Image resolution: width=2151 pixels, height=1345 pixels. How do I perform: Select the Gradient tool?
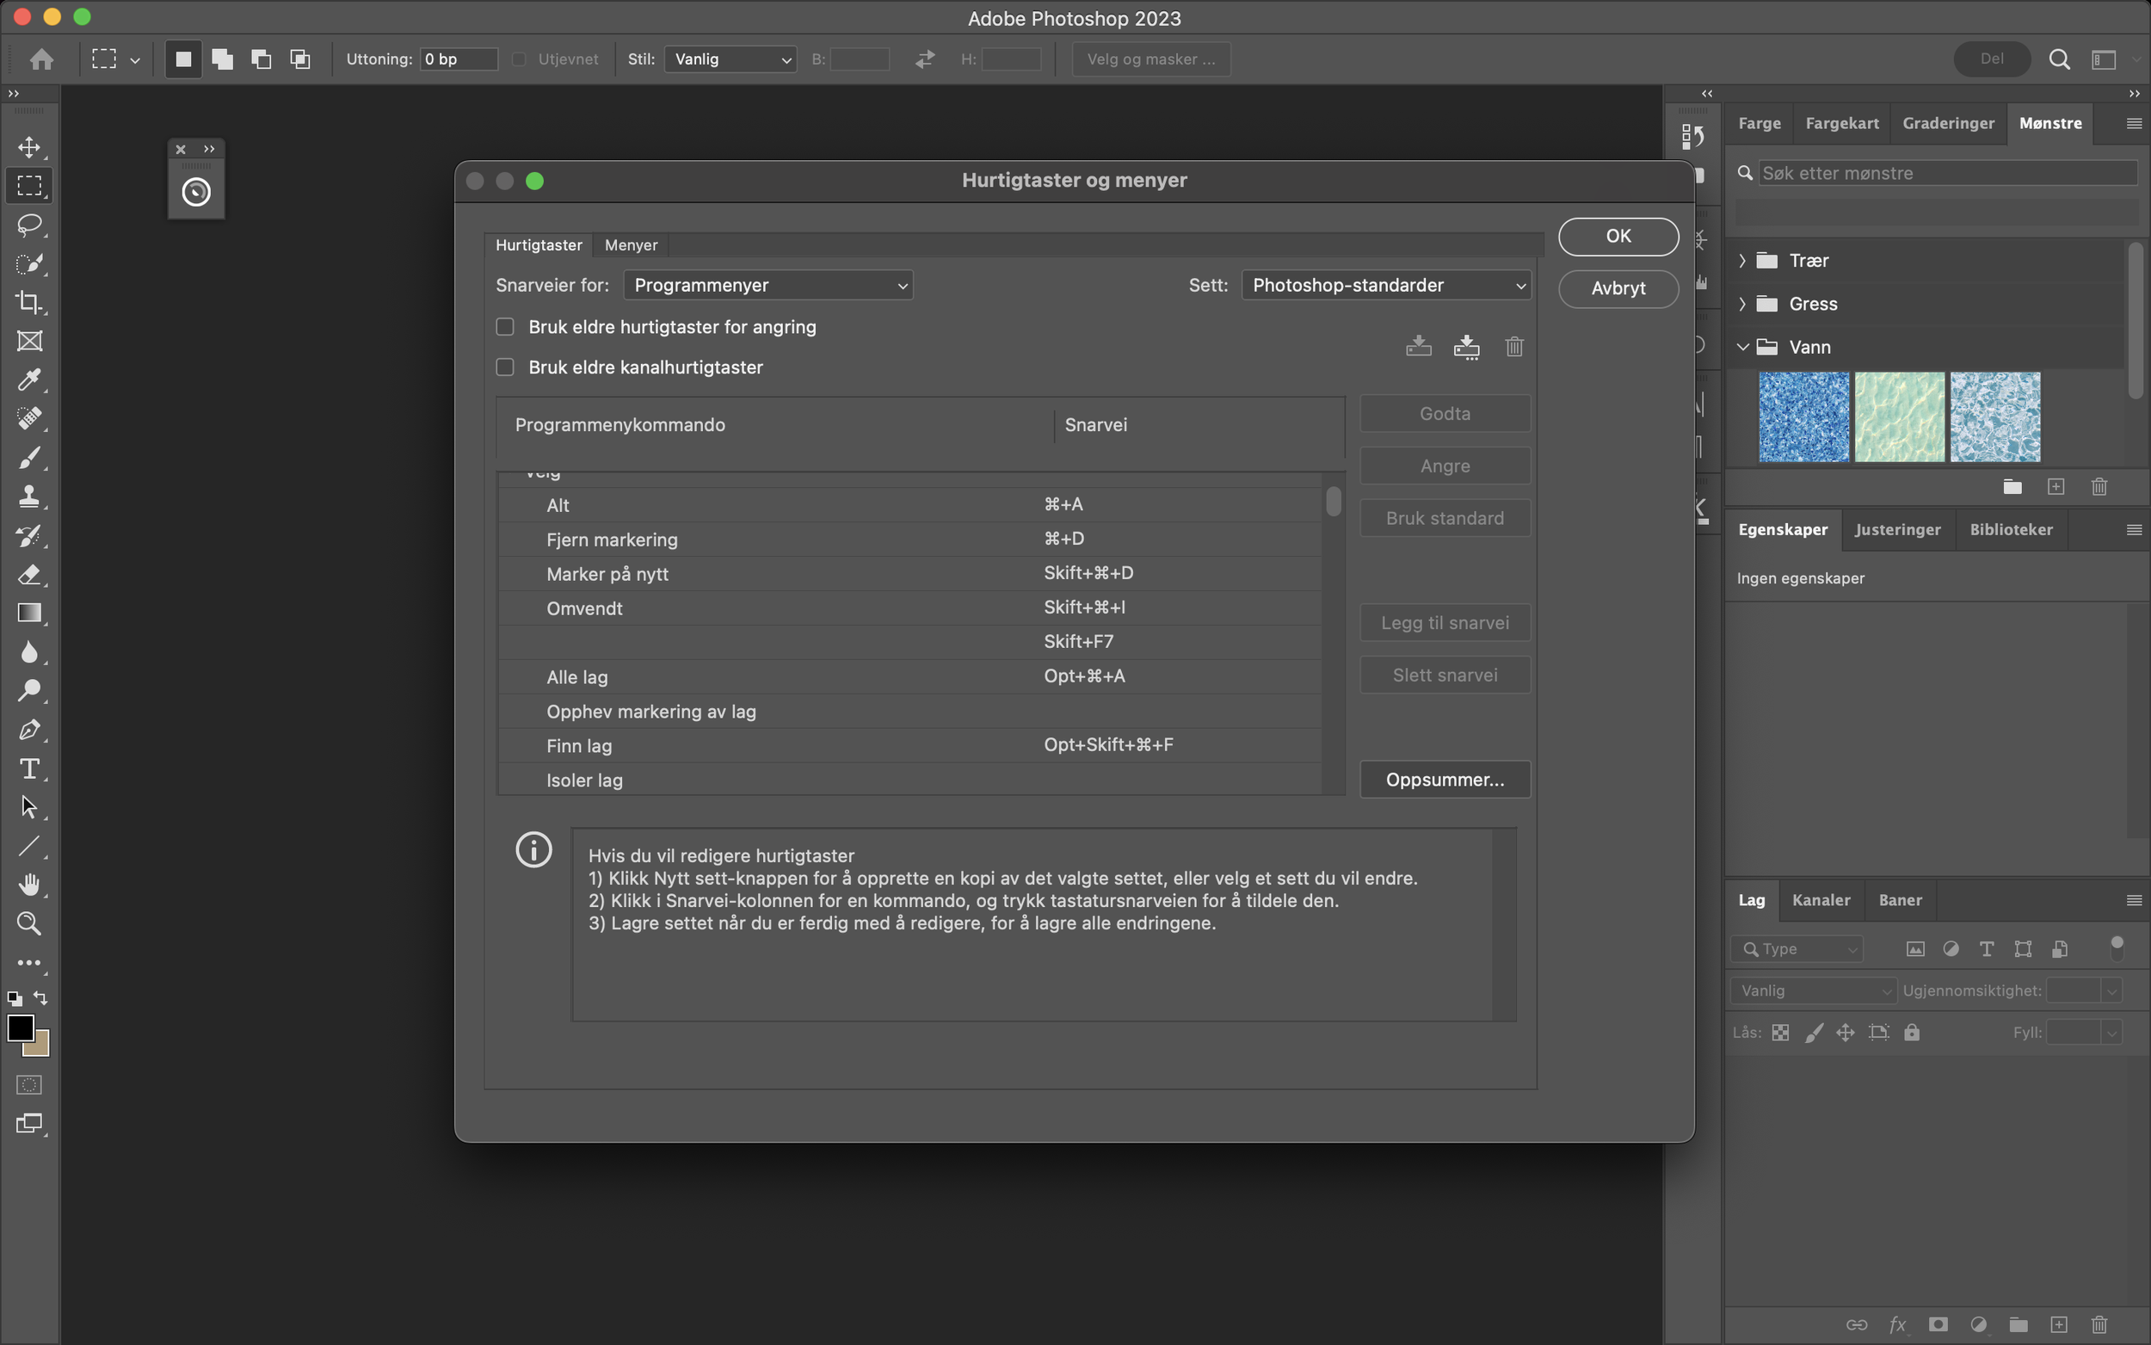[29, 614]
